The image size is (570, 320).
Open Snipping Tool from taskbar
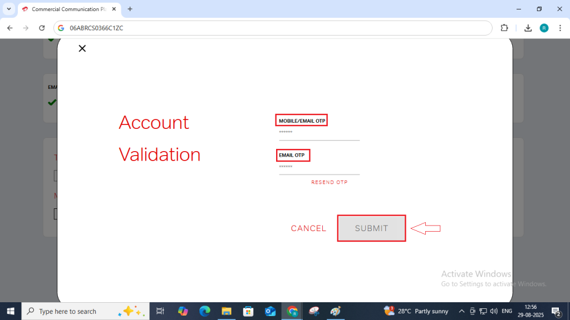pyautogui.click(x=314, y=311)
